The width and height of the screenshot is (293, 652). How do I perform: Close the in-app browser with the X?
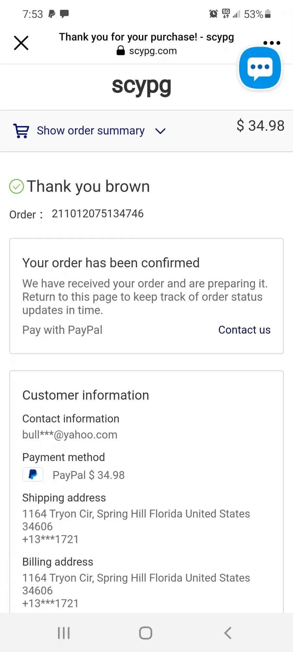tap(21, 43)
